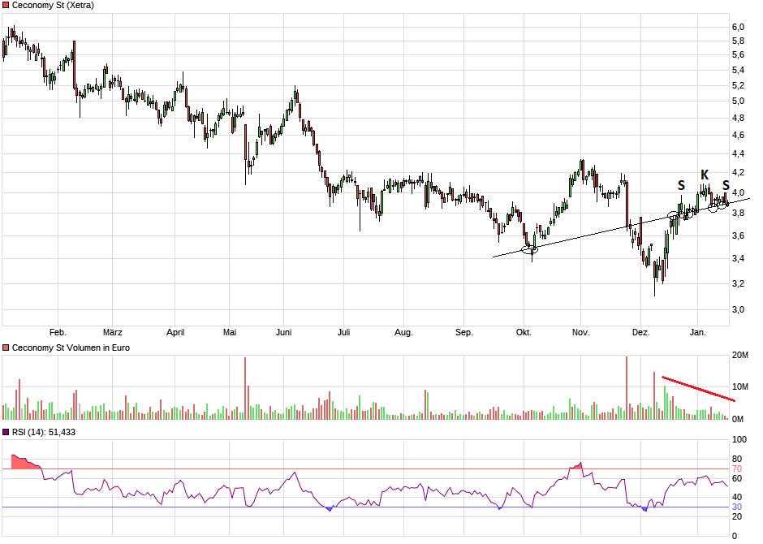Click the "Jan." month label on the time axis
This screenshot has width=763, height=544.
tap(697, 333)
